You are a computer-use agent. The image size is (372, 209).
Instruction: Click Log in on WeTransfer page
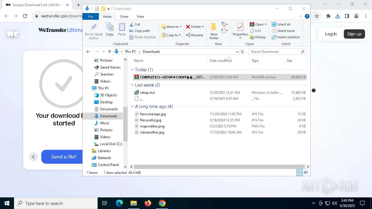331,34
